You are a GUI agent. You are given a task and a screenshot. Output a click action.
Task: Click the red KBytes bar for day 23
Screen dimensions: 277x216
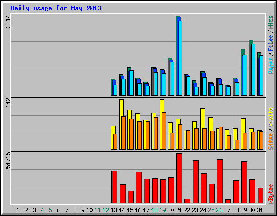point(195,182)
